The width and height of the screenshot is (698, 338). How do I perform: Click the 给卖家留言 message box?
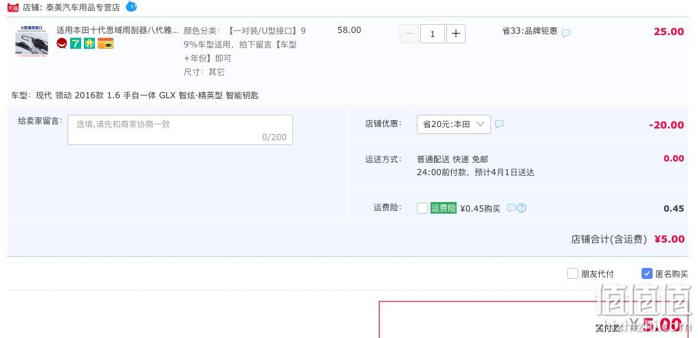coord(180,130)
